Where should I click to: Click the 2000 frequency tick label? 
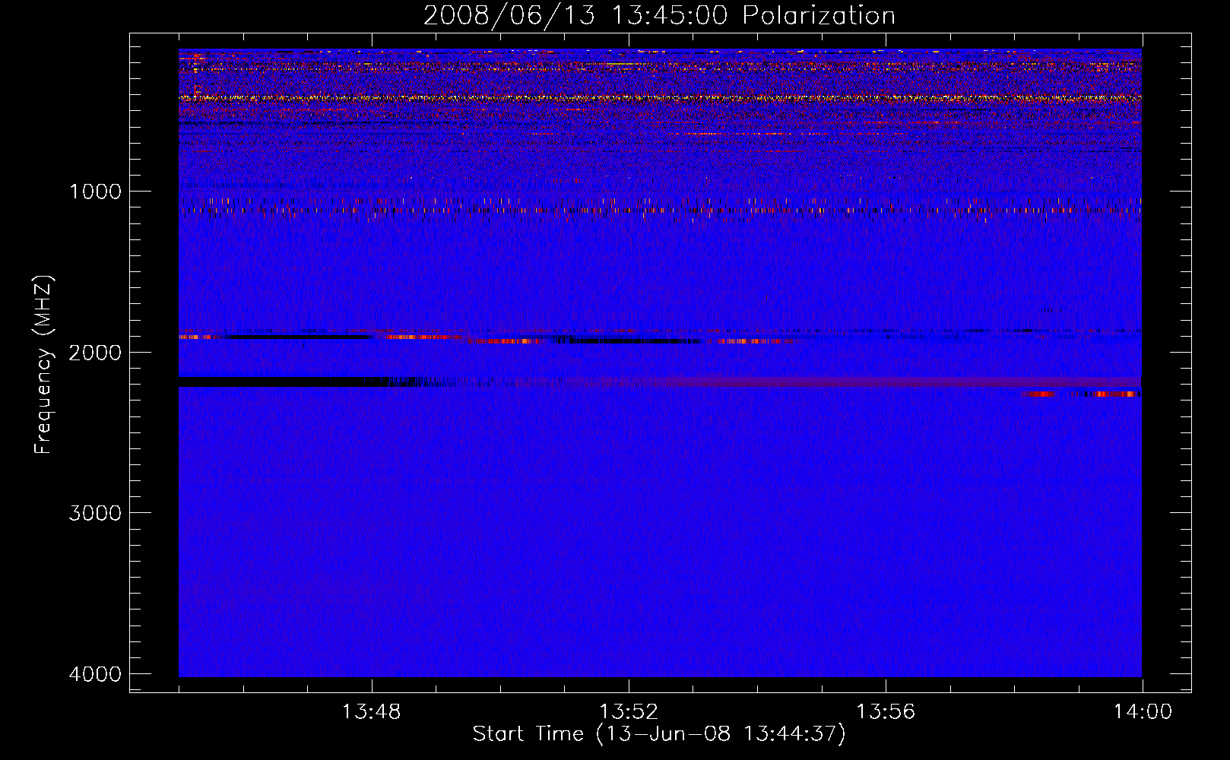click(95, 352)
